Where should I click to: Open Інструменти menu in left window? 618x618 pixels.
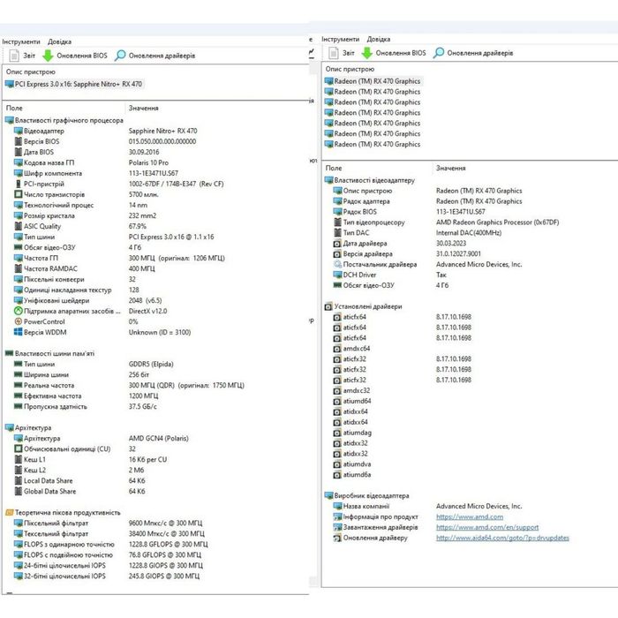point(21,41)
